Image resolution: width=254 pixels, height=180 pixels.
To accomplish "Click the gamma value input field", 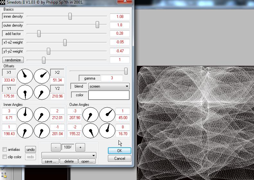I will [112, 78].
